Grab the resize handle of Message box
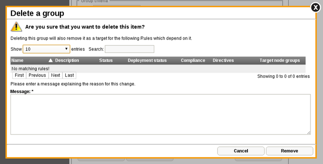323x164 pixels. click(308, 133)
